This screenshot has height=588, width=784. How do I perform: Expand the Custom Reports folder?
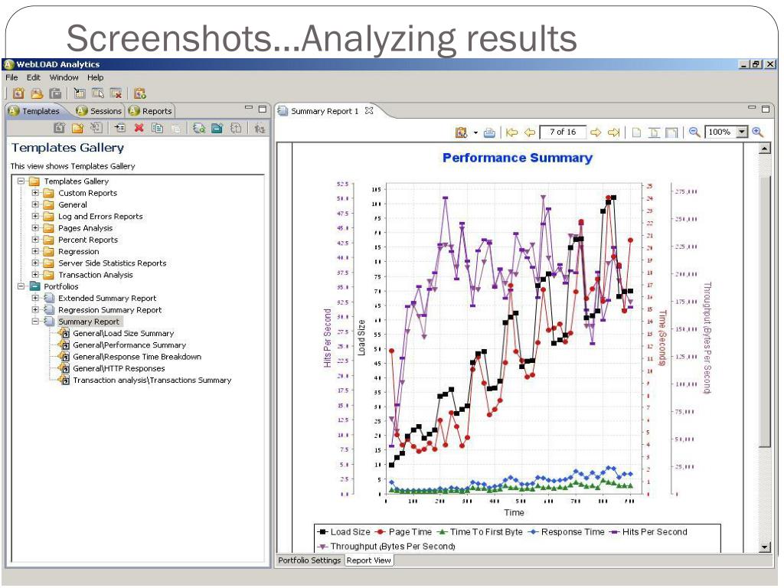(x=35, y=192)
